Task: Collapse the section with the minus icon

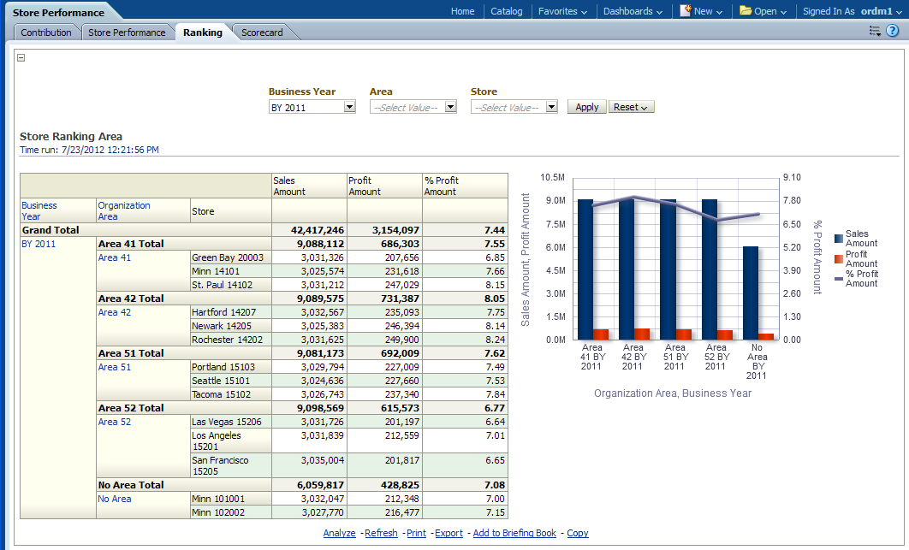Action: (21, 57)
